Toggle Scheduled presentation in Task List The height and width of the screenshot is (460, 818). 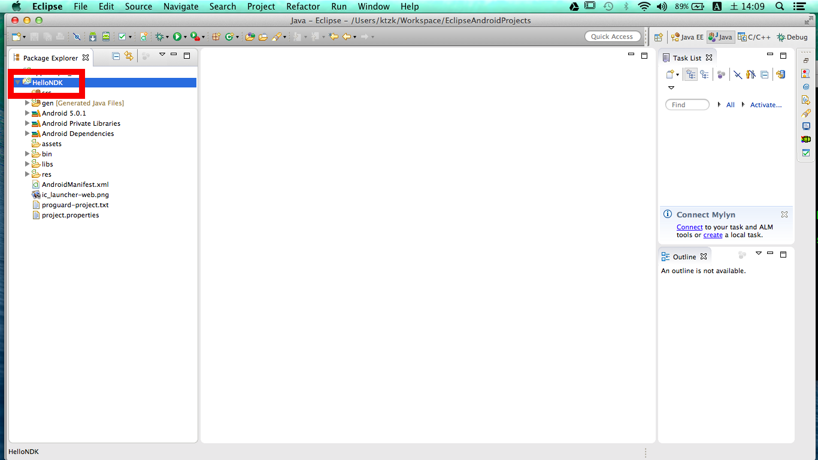pos(704,74)
